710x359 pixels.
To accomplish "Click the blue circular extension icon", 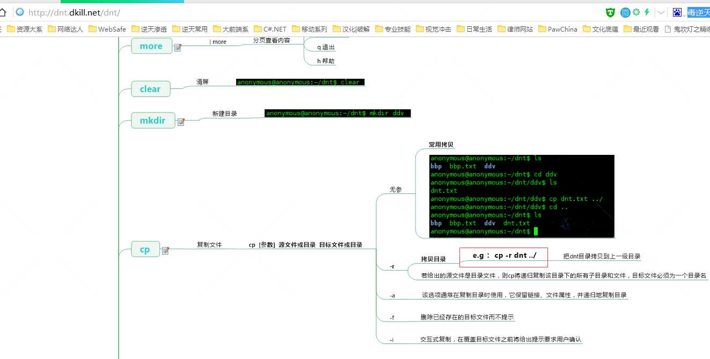I will click(x=625, y=12).
